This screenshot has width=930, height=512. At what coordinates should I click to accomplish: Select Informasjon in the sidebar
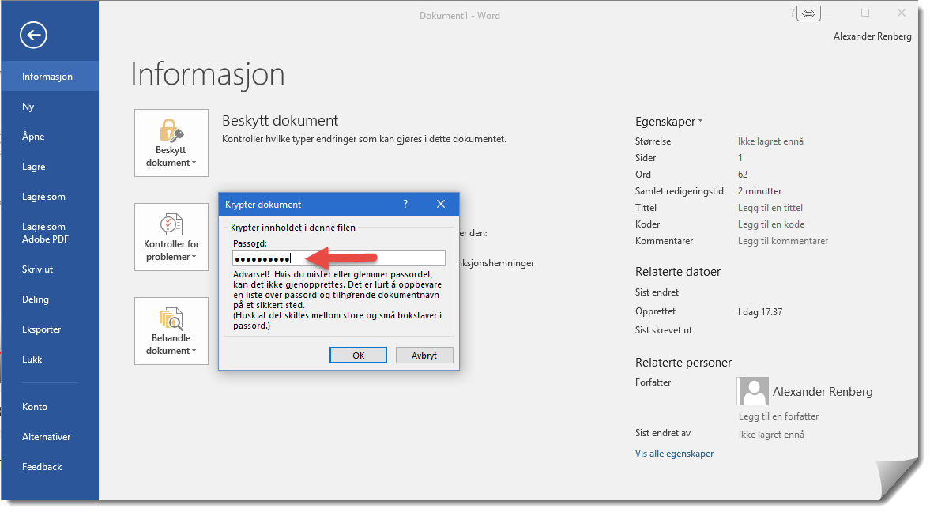coord(47,77)
